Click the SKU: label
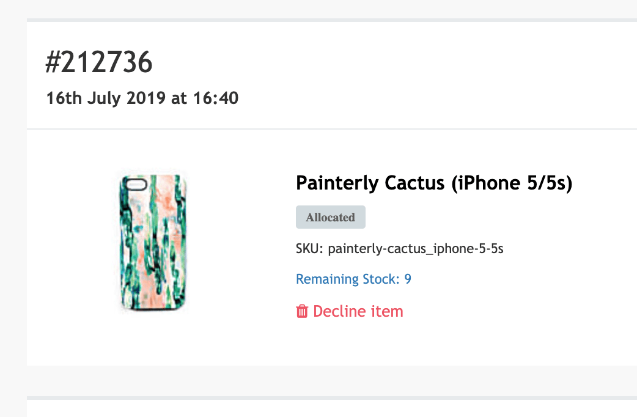The width and height of the screenshot is (637, 417). [x=310, y=249]
